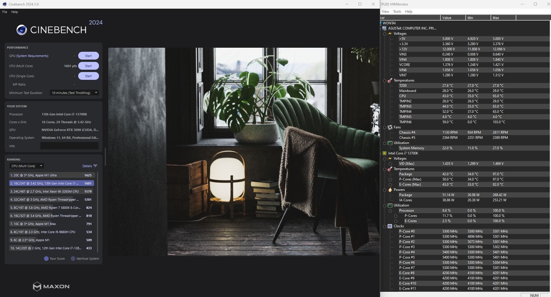
Task: Collapse the mainboard Voltages tree node
Action: click(x=385, y=34)
